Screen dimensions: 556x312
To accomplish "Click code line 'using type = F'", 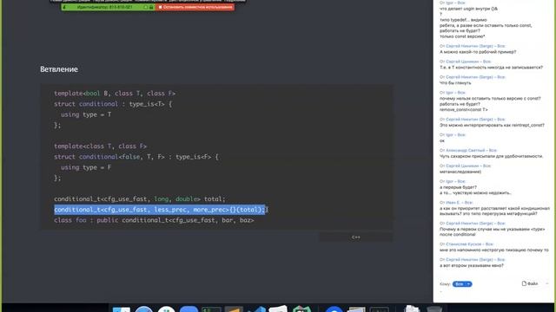I will point(86,167).
